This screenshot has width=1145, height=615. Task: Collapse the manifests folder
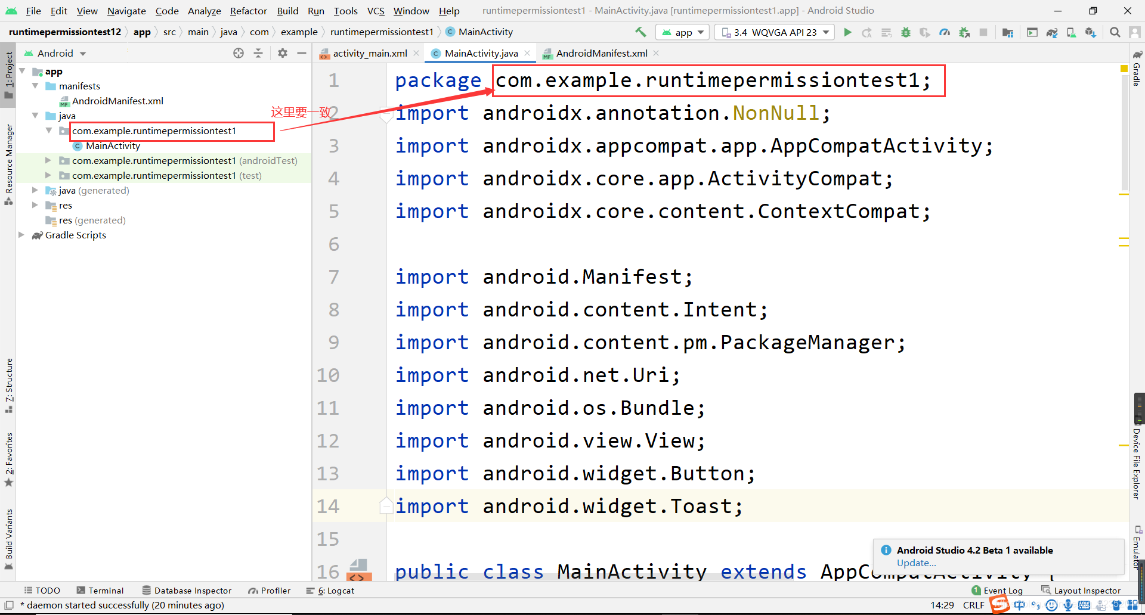35,86
